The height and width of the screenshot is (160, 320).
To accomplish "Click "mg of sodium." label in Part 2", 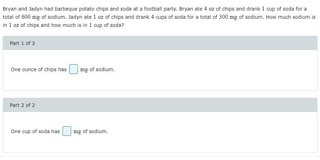I will click(x=91, y=131).
